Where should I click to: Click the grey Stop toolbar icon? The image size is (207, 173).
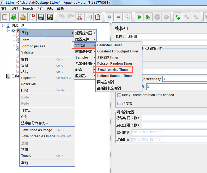(157, 17)
